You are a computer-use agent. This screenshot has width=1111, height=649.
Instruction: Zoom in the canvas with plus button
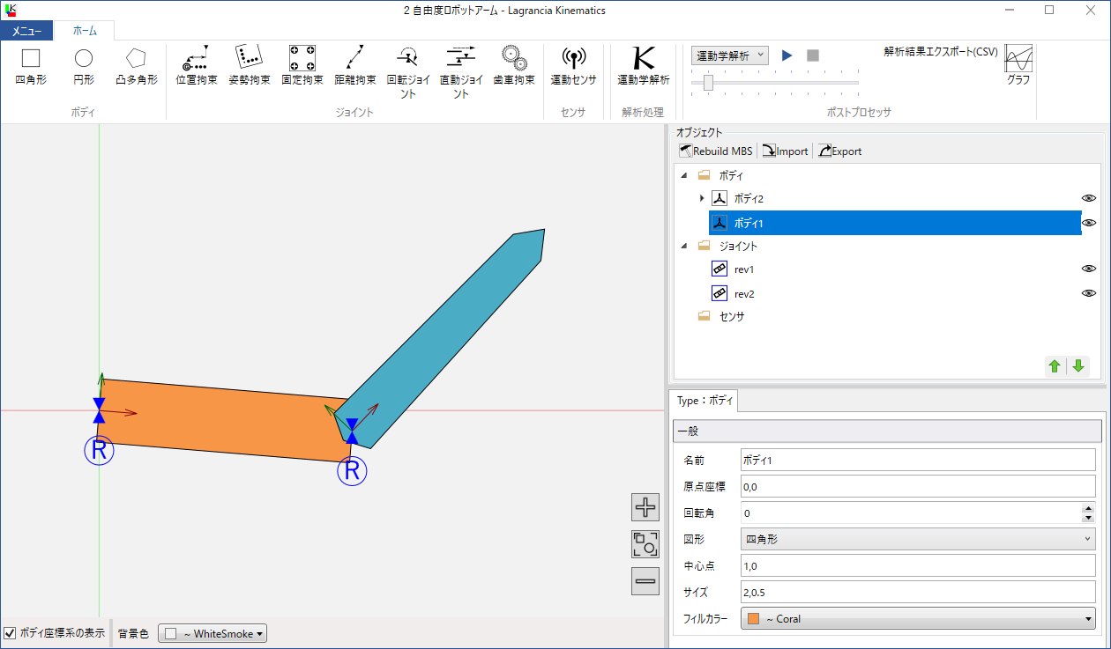coord(645,507)
